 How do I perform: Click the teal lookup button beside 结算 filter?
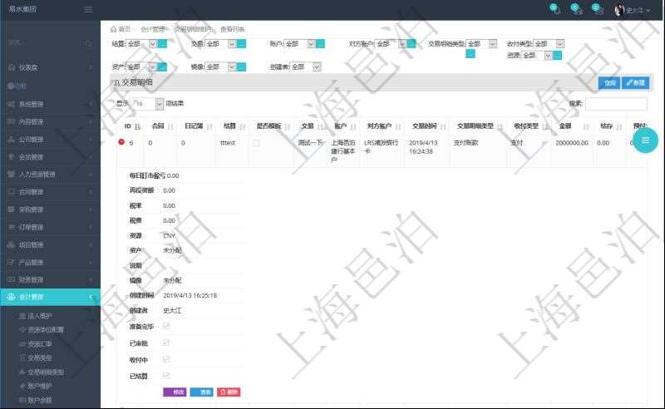pyautogui.click(x=162, y=44)
